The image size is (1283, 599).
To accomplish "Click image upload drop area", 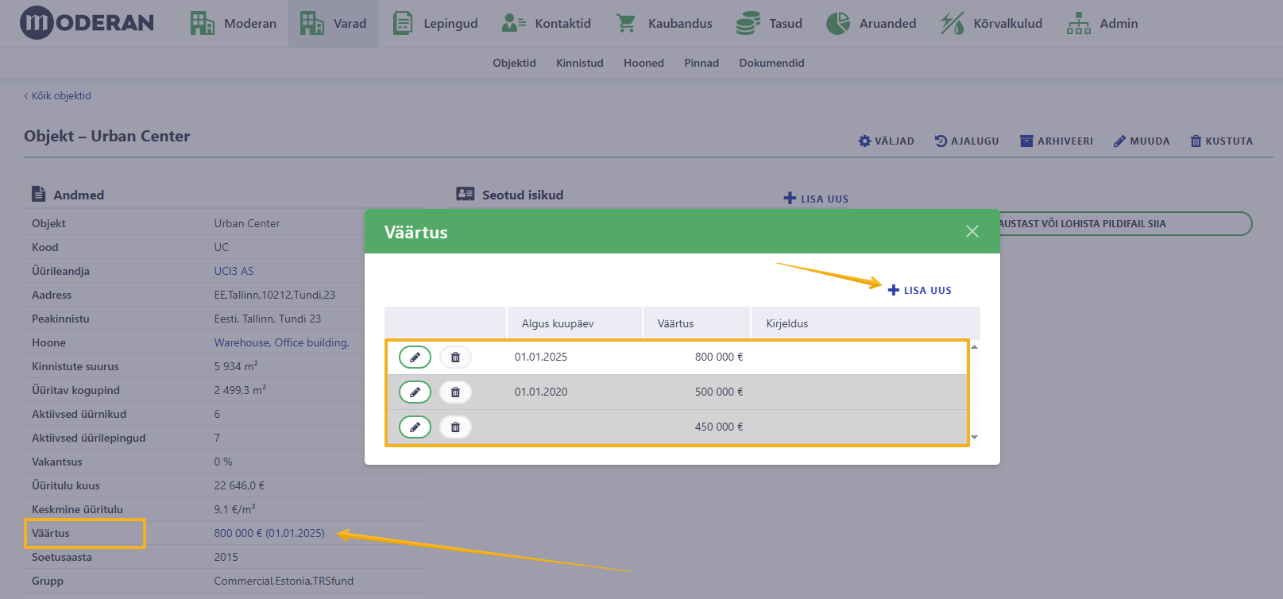I will click(1125, 223).
